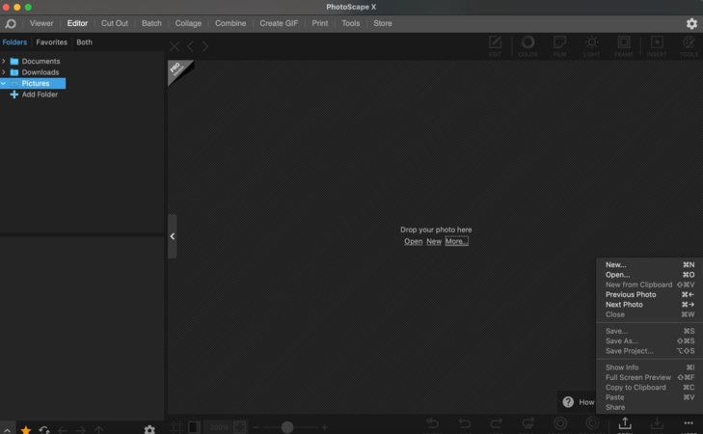Click the X close-photo icon above canvas

click(x=175, y=46)
